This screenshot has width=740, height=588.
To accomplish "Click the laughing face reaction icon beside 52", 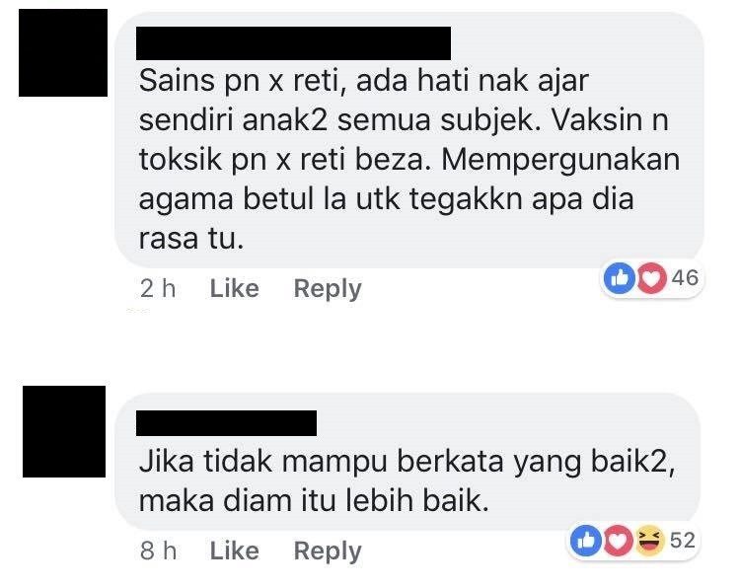I will [650, 541].
